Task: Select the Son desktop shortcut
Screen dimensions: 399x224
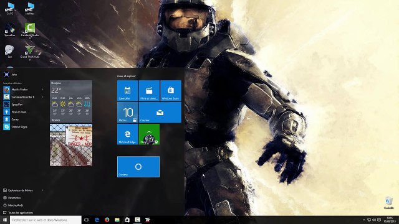Action: click(10, 51)
